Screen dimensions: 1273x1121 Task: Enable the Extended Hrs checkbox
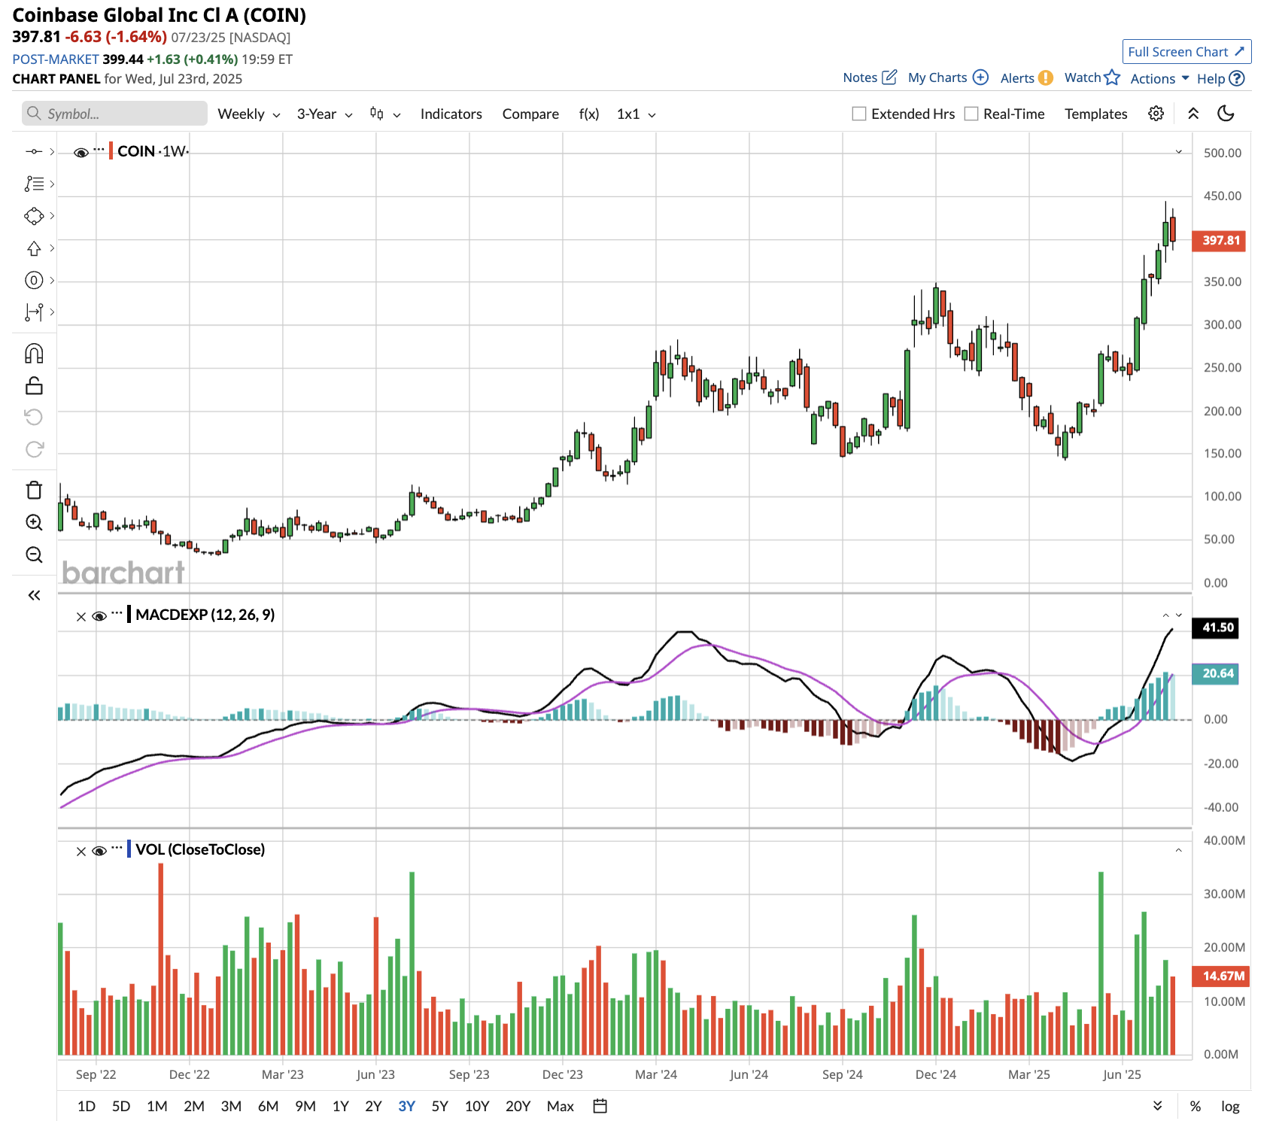(859, 114)
